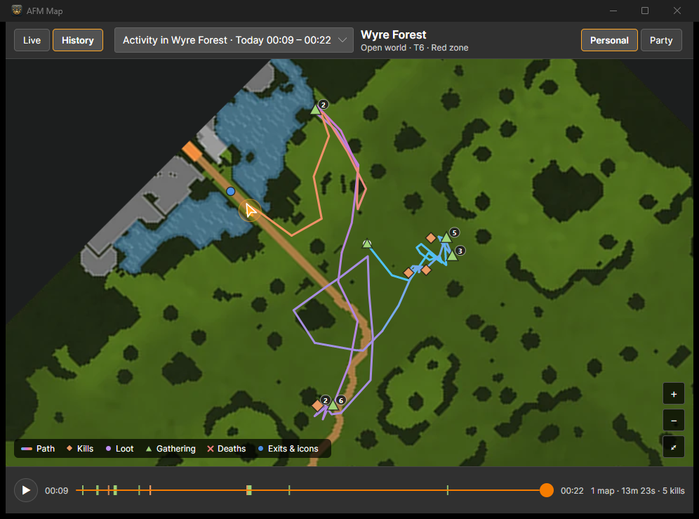The width and height of the screenshot is (699, 519).
Task: Toggle Exits & icons in the legend
Action: (x=288, y=449)
